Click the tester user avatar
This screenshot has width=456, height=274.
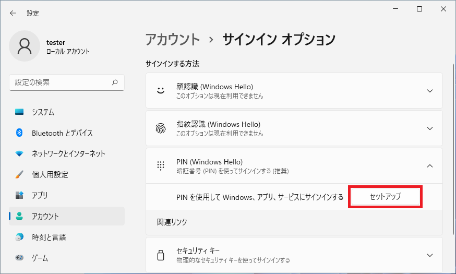click(25, 46)
